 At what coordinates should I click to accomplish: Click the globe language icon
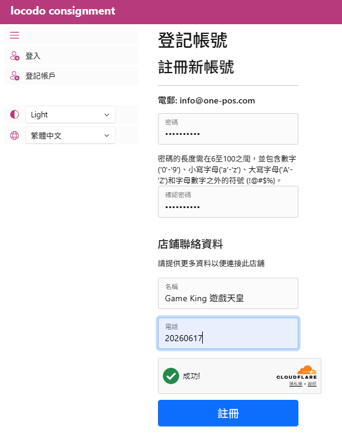point(15,135)
